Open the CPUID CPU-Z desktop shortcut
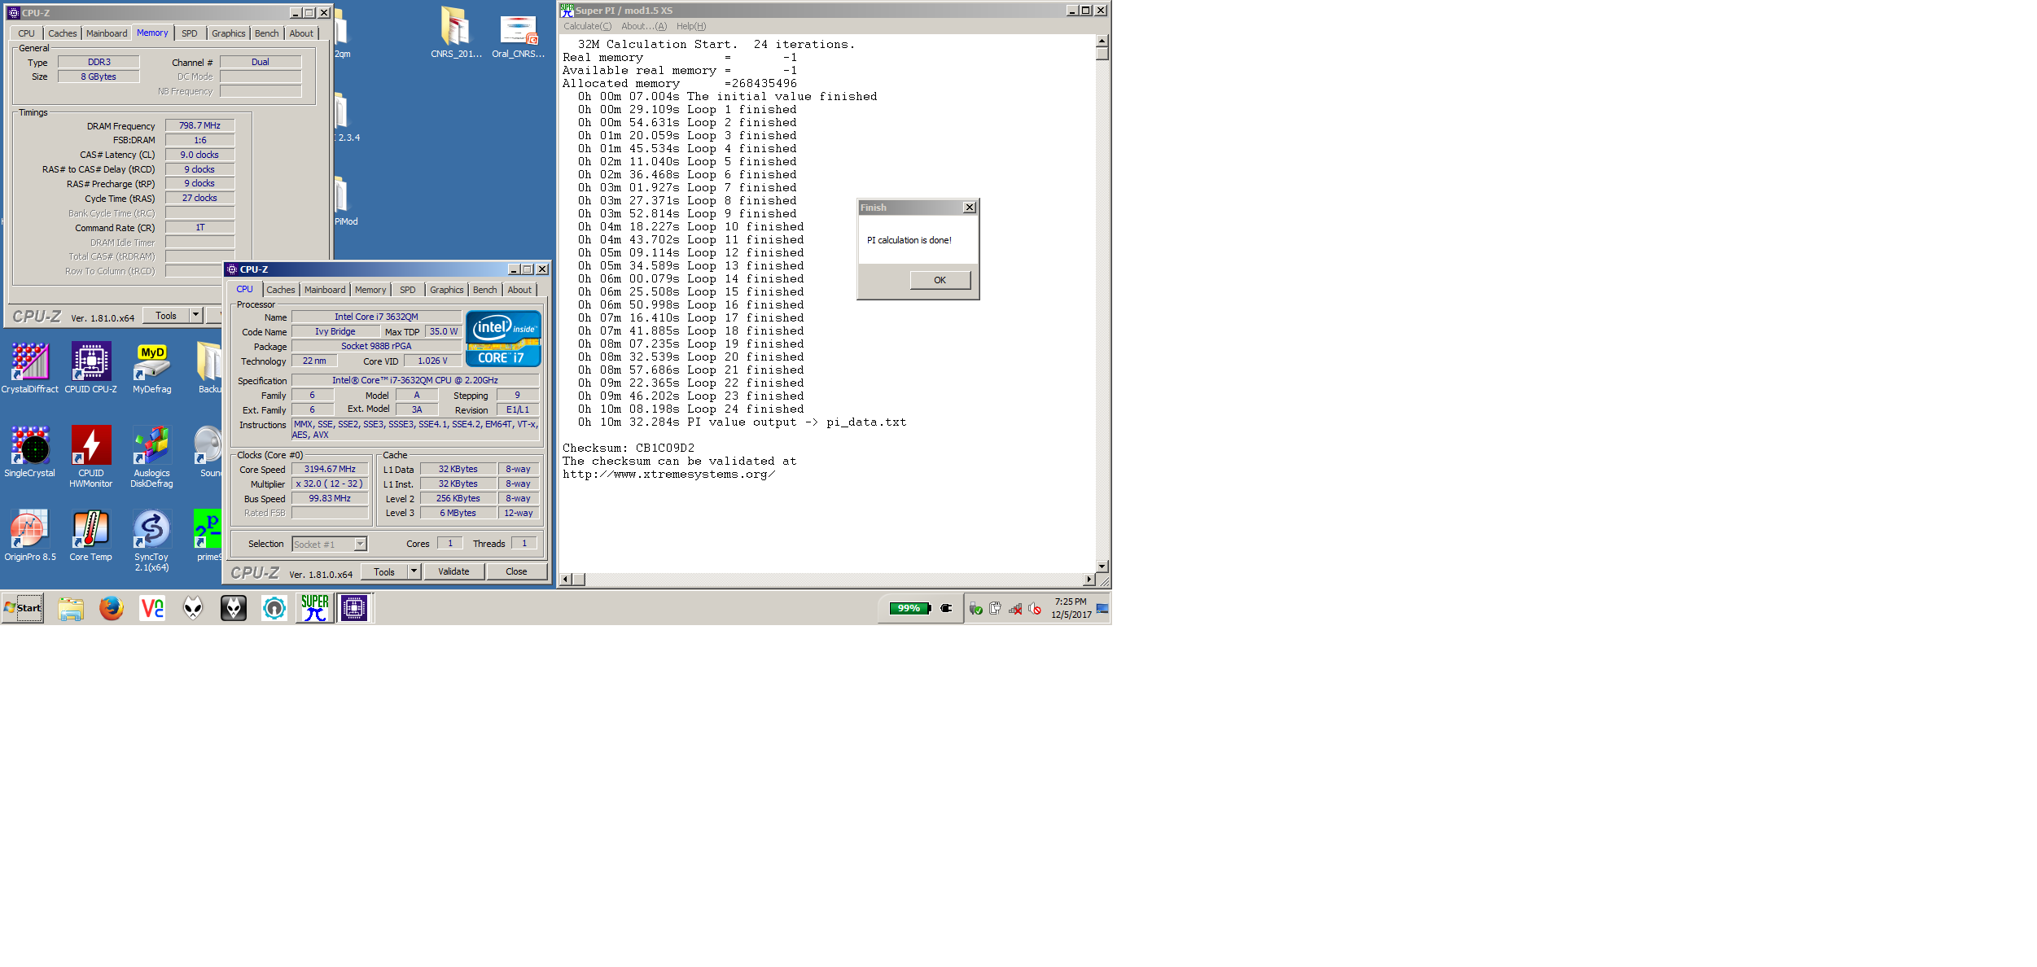Image resolution: width=2037 pixels, height=967 pixels. [91, 368]
